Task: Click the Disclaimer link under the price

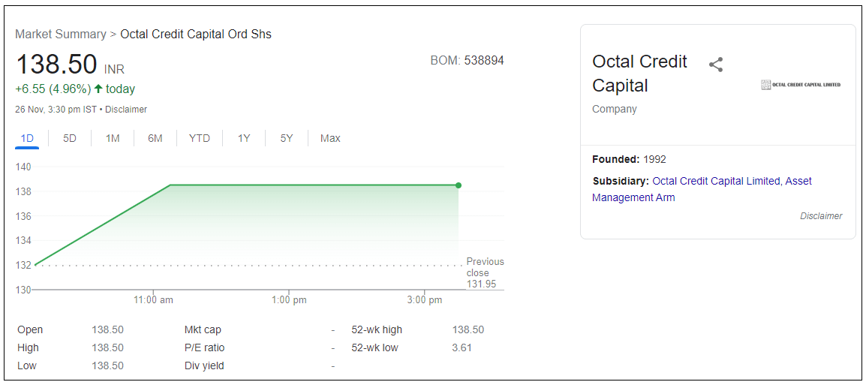Action: (126, 110)
